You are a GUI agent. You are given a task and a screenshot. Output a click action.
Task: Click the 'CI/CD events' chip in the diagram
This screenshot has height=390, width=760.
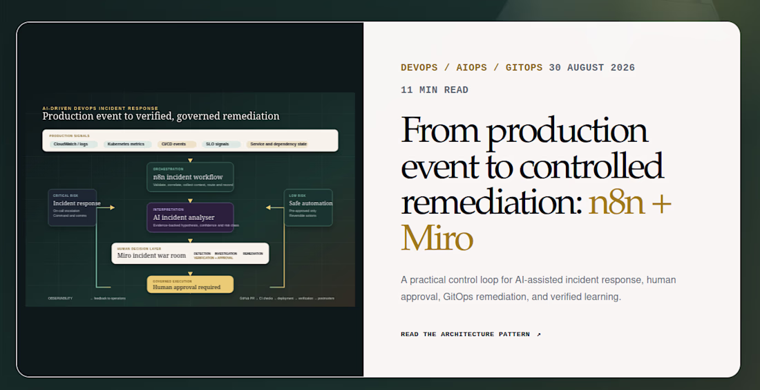click(176, 144)
